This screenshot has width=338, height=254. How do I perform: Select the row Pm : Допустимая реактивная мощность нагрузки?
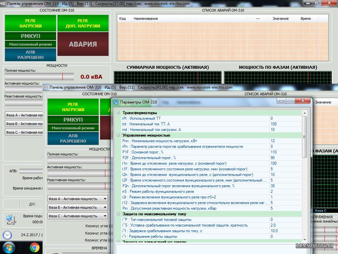(x=211, y=208)
